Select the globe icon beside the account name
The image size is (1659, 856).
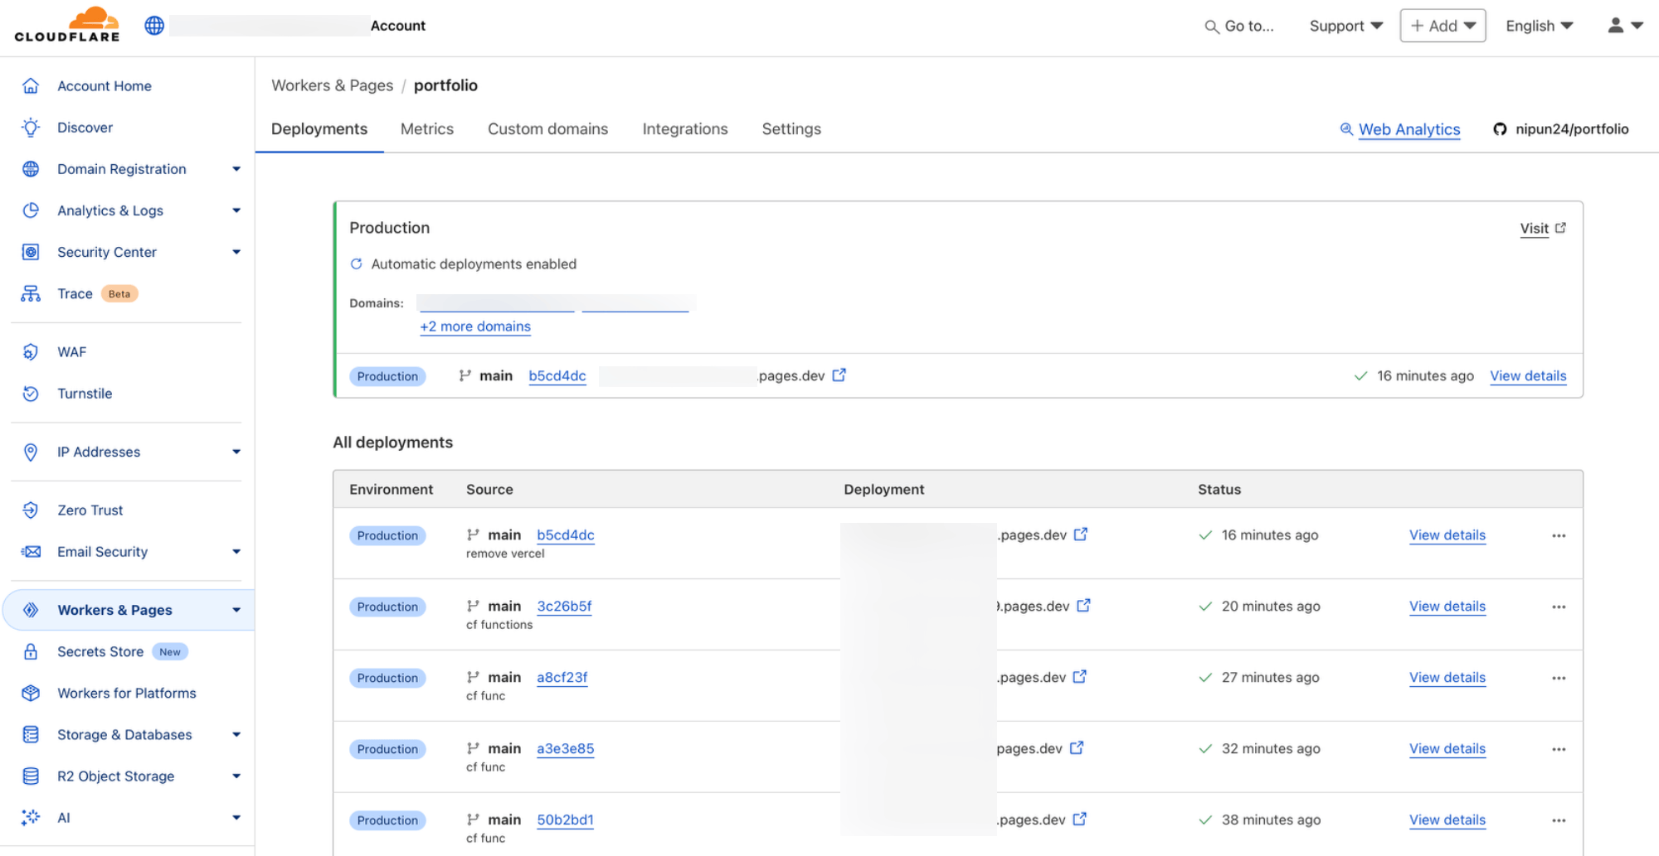point(153,25)
